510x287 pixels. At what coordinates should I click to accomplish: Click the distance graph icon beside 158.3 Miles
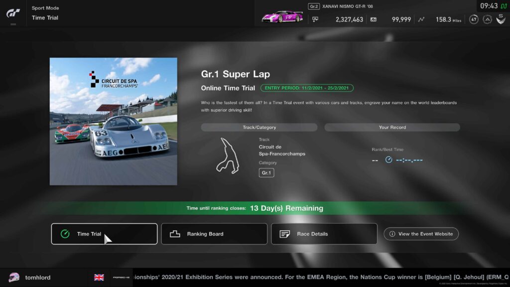pyautogui.click(x=421, y=19)
